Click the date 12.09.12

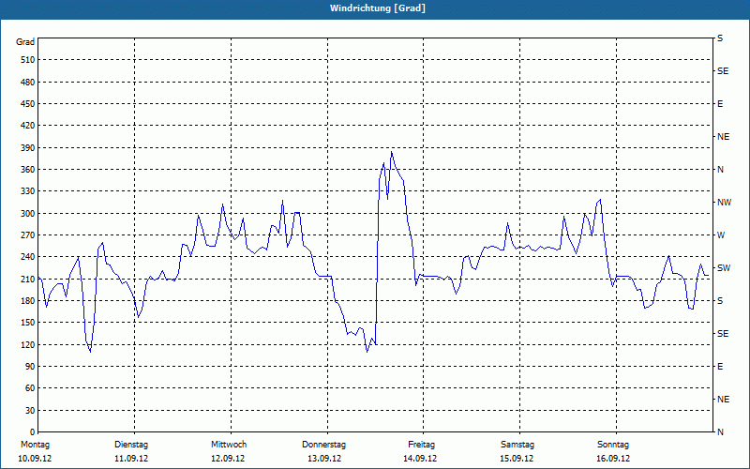point(228,459)
